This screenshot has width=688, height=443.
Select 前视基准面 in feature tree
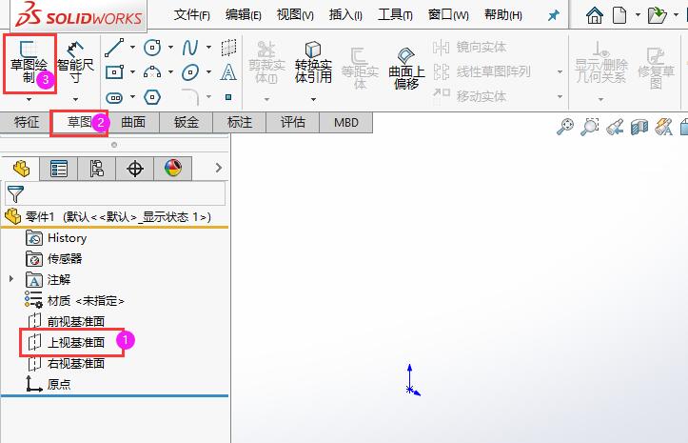point(66,322)
